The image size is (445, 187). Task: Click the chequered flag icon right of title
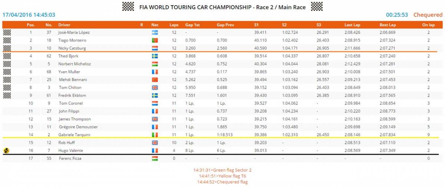point(317,6)
